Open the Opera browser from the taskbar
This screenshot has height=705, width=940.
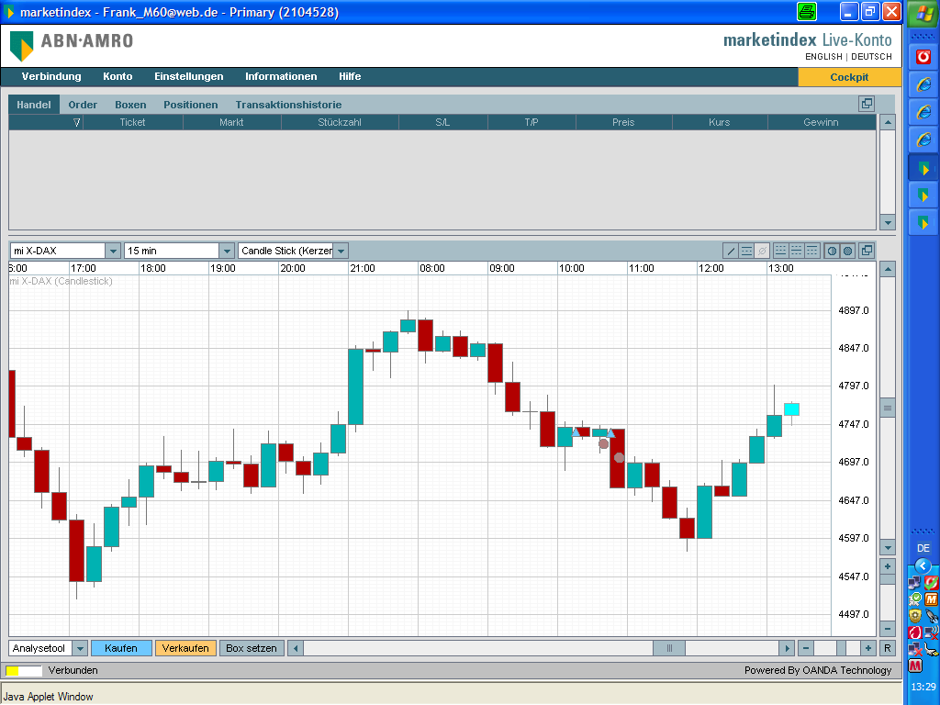point(923,56)
